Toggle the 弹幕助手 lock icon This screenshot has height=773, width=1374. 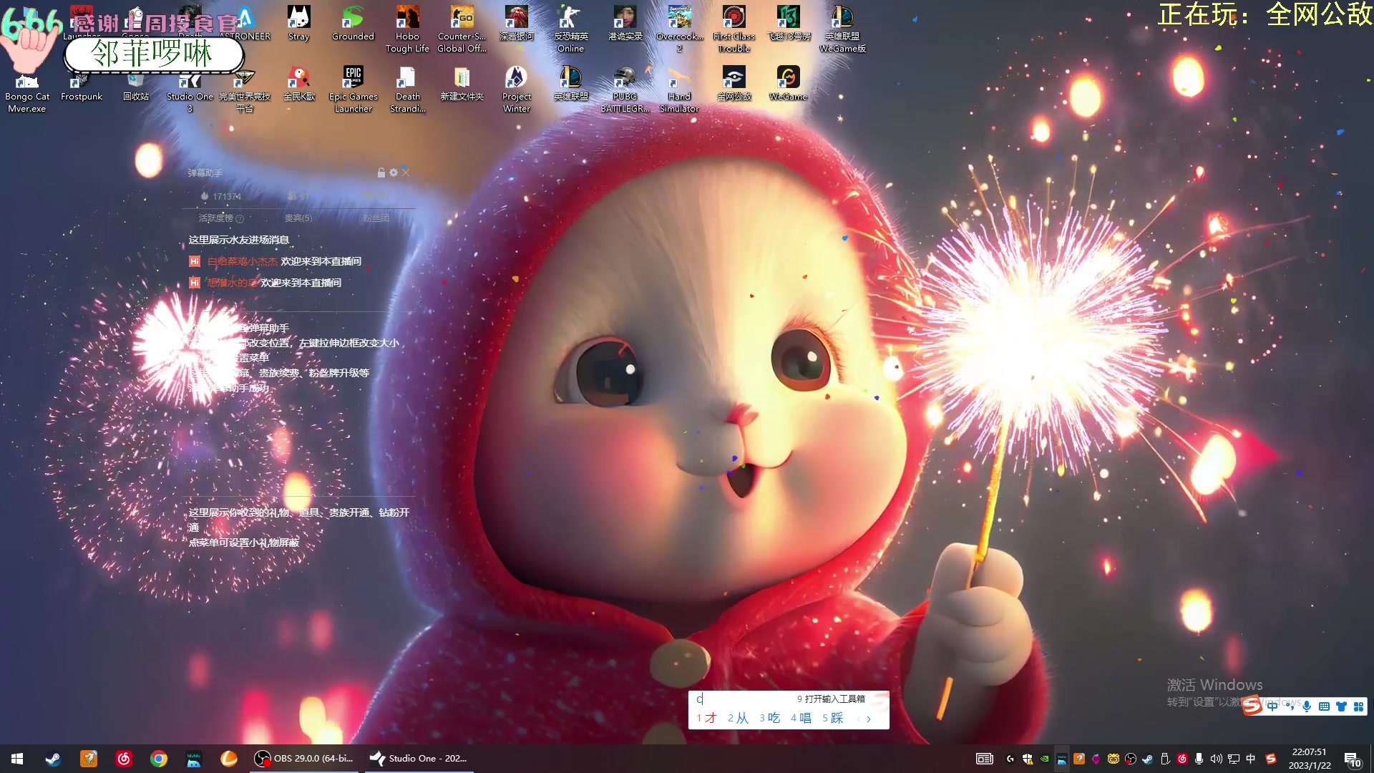(381, 172)
